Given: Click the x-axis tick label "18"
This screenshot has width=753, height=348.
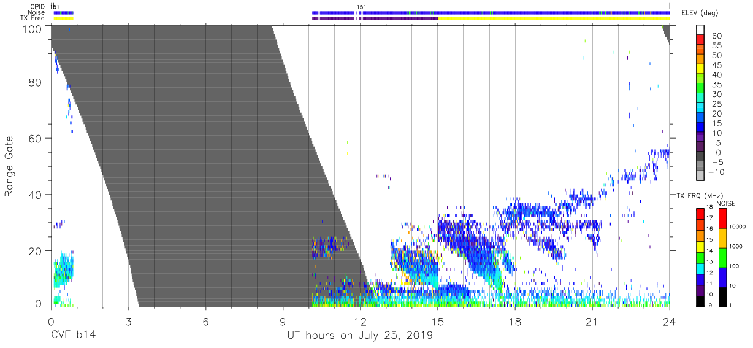Looking at the screenshot, I should [515, 322].
